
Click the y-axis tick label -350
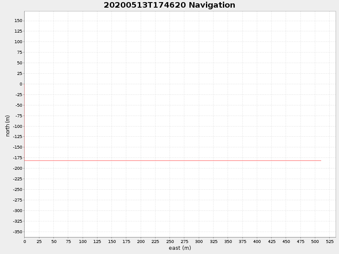click(x=17, y=232)
